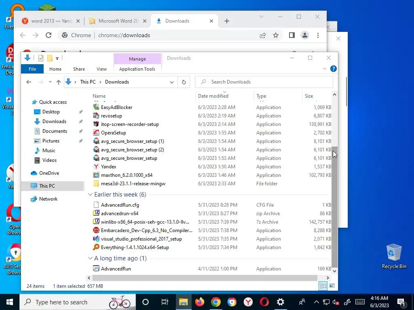Screen dimensions: 414x310
Task: Open Settings gear in taskbar
Action: point(281,302)
